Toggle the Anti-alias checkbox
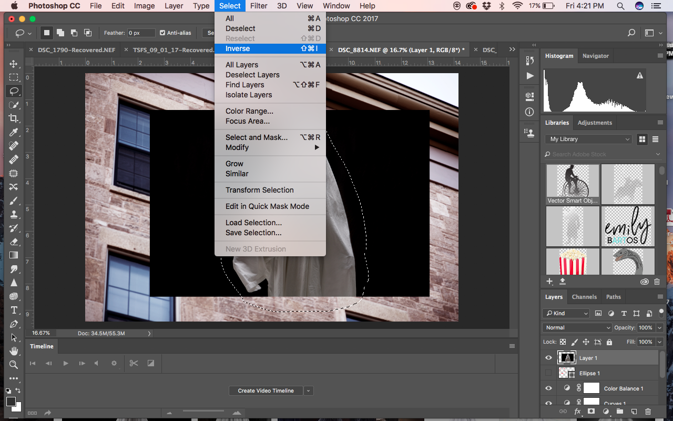 tap(162, 33)
